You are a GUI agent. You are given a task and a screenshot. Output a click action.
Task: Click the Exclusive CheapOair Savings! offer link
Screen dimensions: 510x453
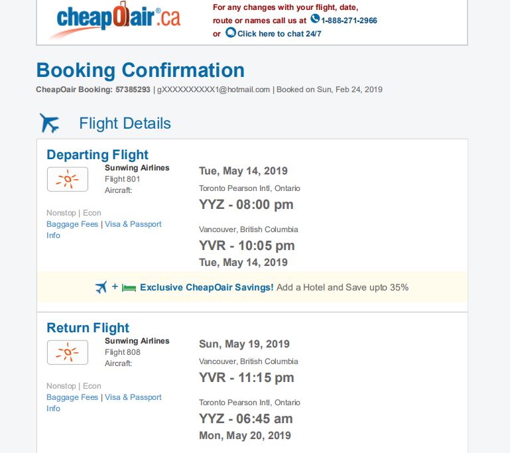(x=206, y=287)
